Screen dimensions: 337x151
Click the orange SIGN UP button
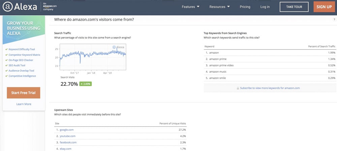coord(324,7)
